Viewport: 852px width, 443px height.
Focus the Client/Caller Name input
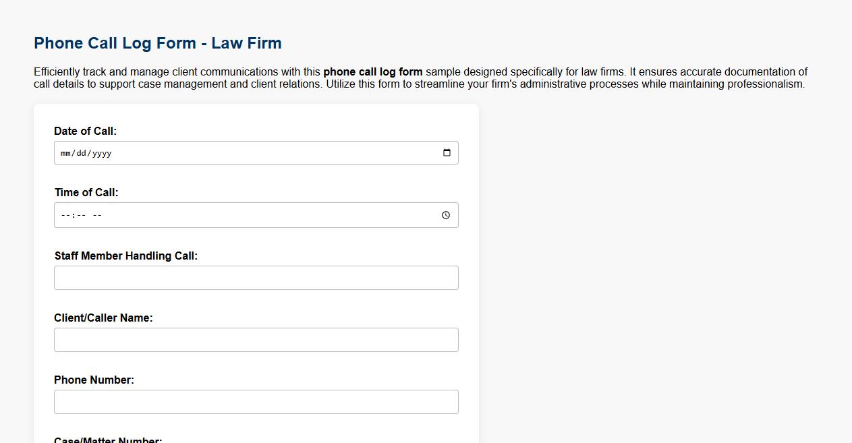point(256,339)
